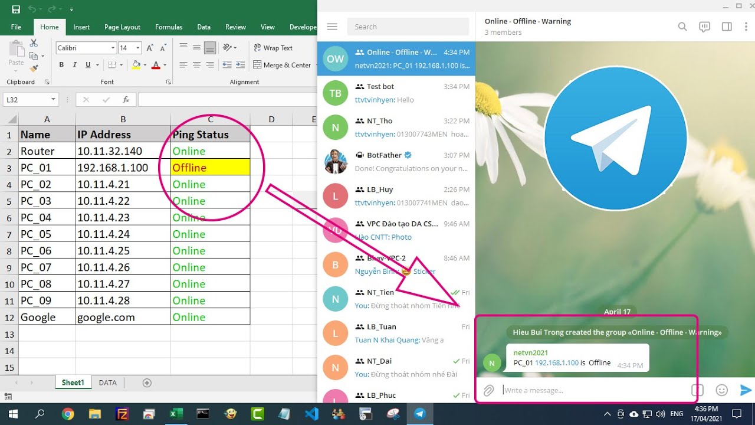Decrease font size with the smaller A
This screenshot has width=755, height=425.
(163, 48)
